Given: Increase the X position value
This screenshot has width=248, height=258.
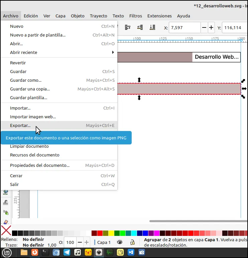Looking at the screenshot, I should coord(211,27).
